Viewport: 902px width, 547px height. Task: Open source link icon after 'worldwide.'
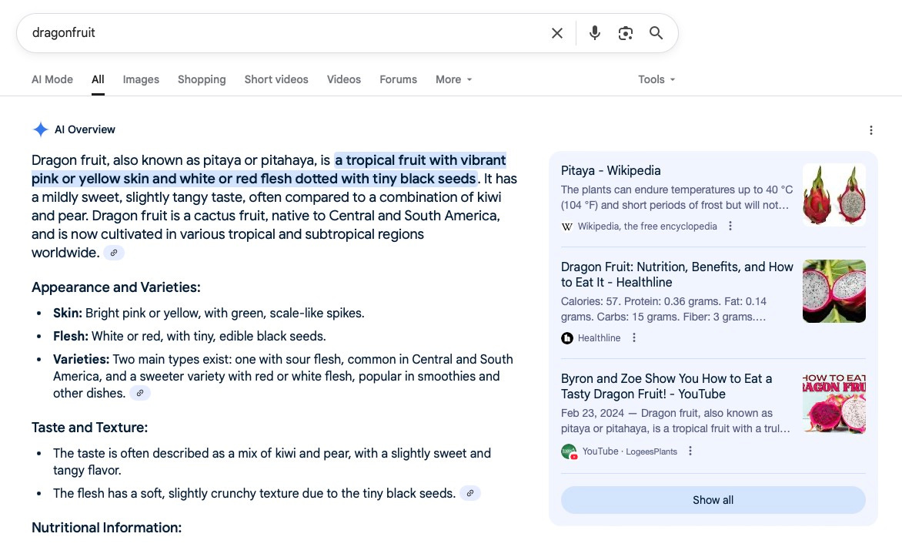tap(114, 253)
